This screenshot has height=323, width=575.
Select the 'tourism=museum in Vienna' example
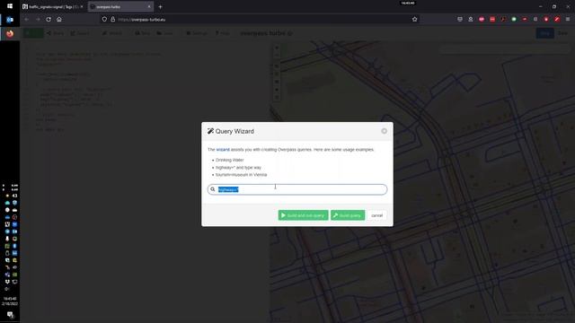pos(242,175)
